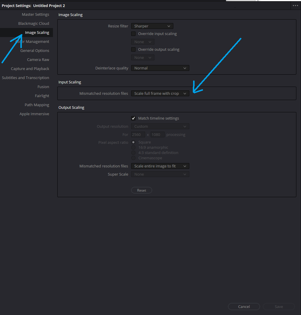The width and height of the screenshot is (301, 315).
Task: Open Subtitles and Transcription settings
Action: tap(26, 78)
